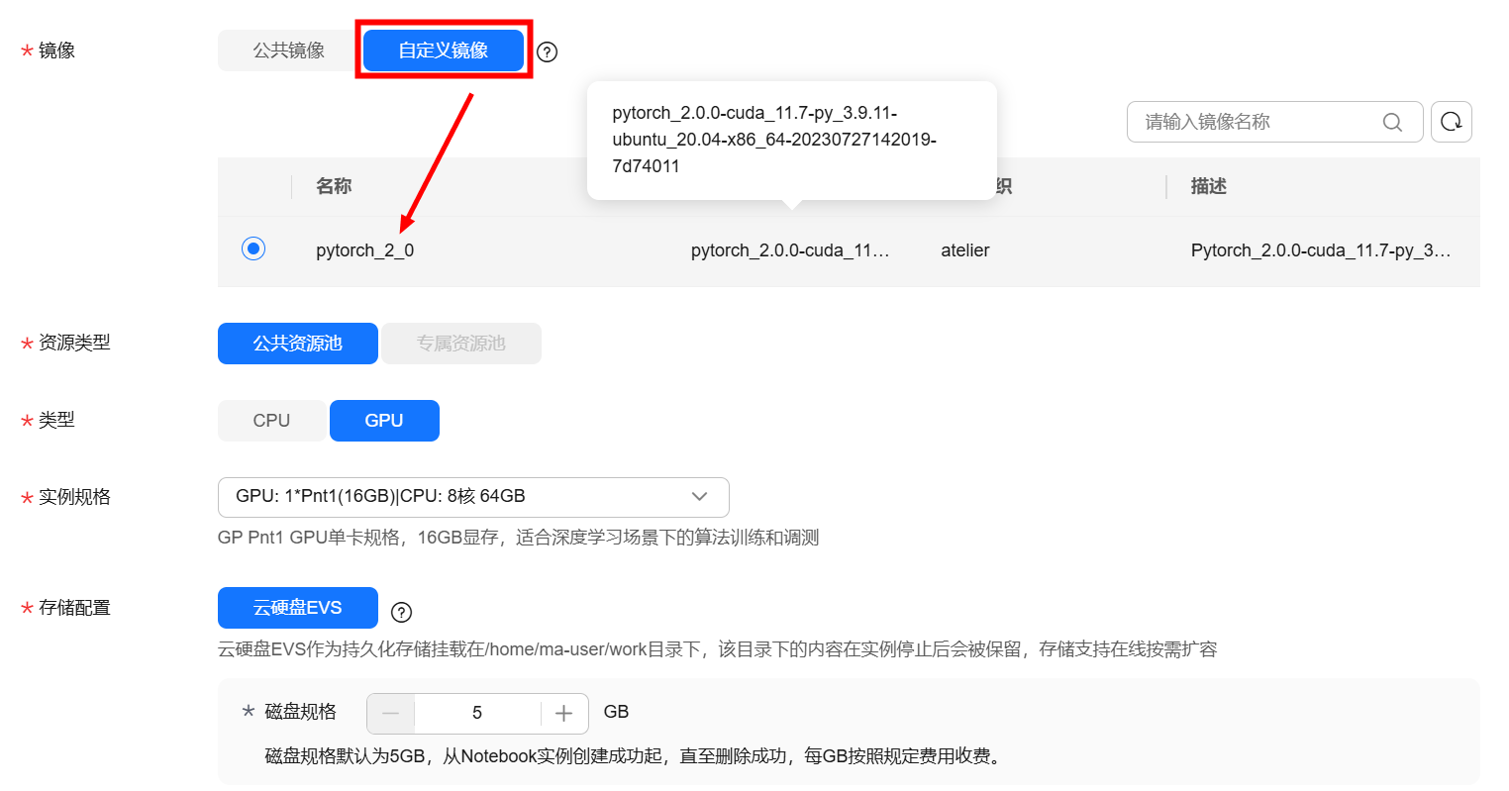Decrease disk size with minus button
The width and height of the screenshot is (1509, 791).
[391, 713]
